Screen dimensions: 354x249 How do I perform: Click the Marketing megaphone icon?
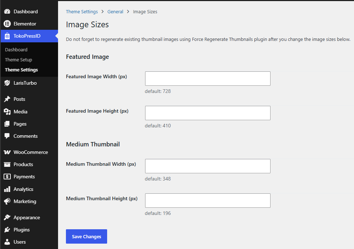click(7, 201)
